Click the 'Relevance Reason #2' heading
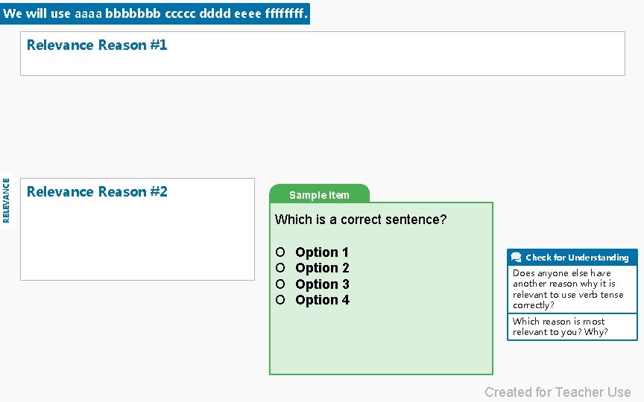The width and height of the screenshot is (644, 402). pyautogui.click(x=97, y=192)
